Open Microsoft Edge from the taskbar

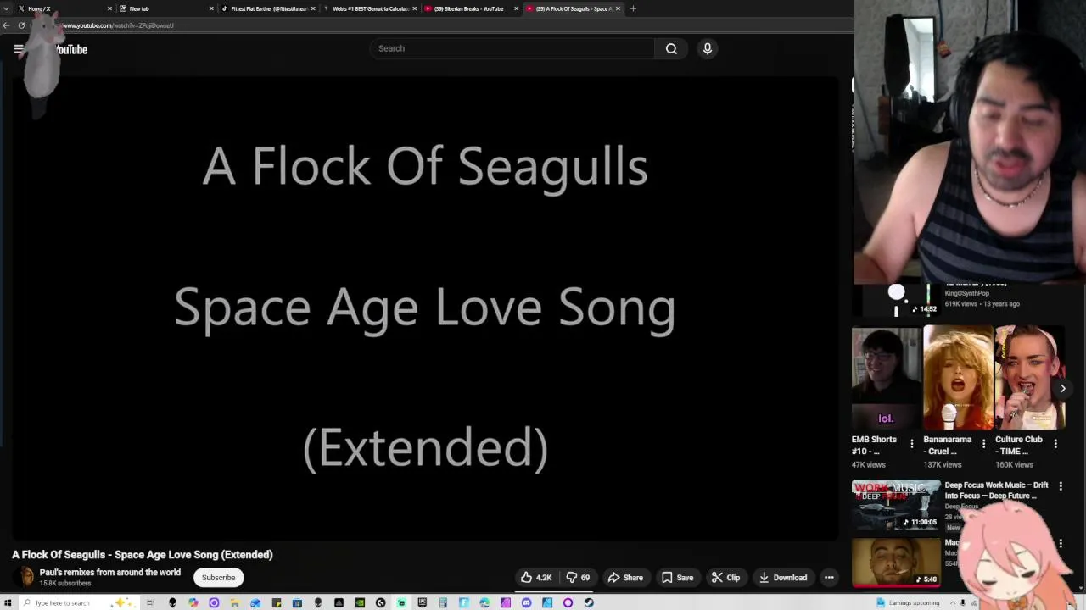(x=484, y=602)
